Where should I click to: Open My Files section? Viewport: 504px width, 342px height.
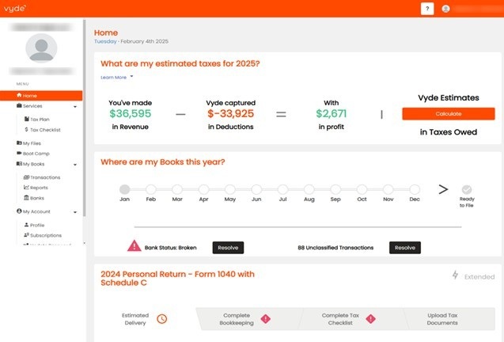[x=32, y=143]
